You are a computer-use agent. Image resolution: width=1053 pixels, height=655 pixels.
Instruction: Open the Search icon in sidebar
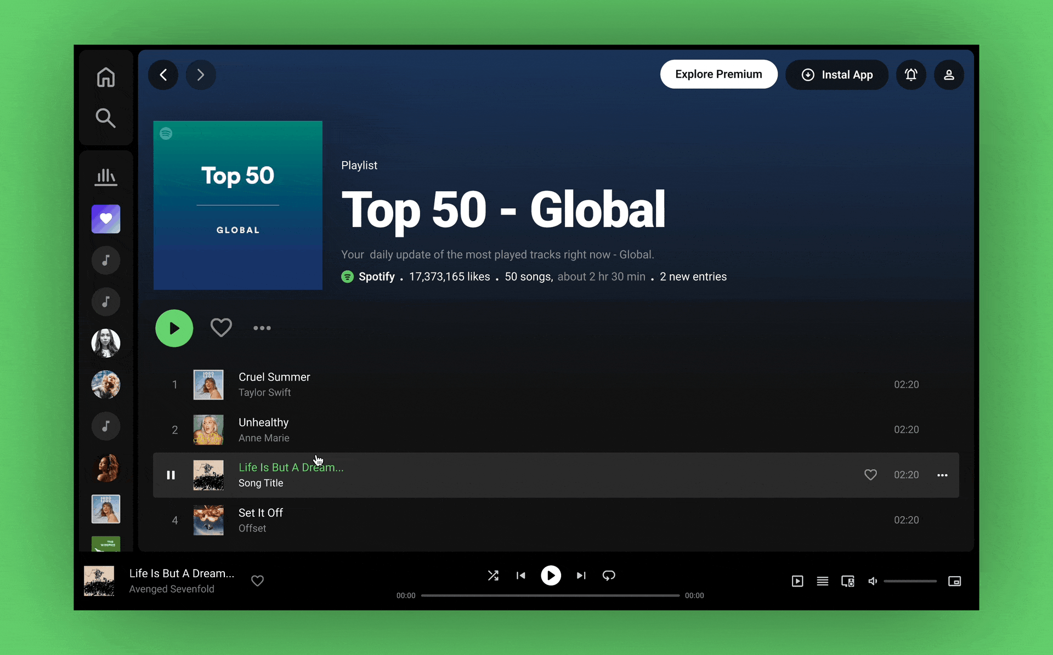pos(106,118)
